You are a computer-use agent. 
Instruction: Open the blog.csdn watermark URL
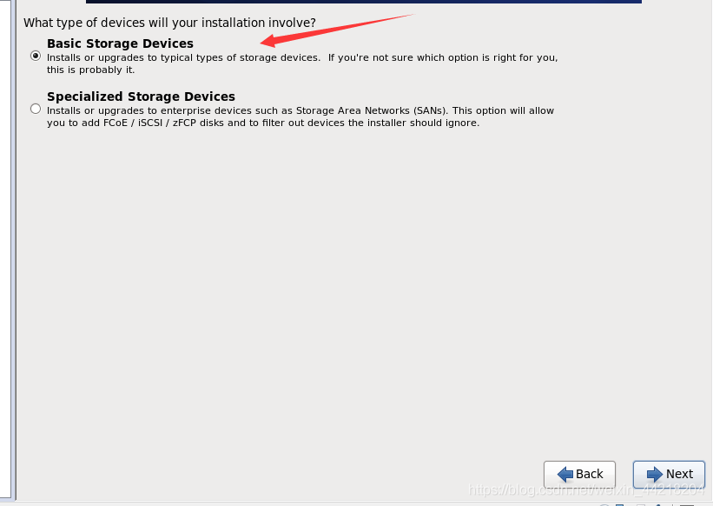(580, 490)
